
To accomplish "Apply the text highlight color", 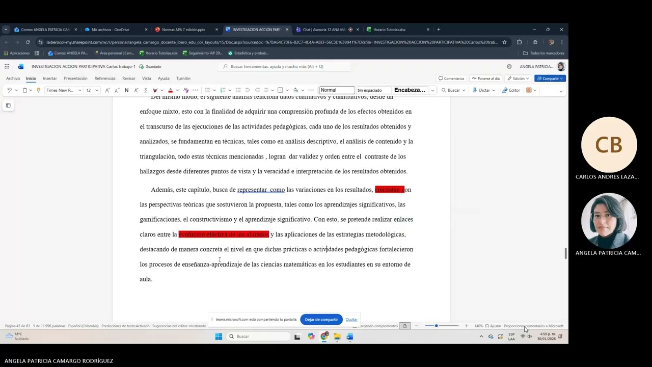I will point(155,90).
